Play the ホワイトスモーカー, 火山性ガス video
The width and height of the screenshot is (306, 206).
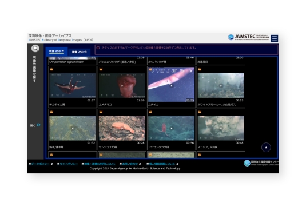coord(221,85)
